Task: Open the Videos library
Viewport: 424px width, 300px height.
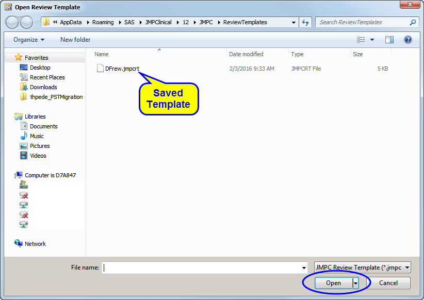Action: coord(38,156)
